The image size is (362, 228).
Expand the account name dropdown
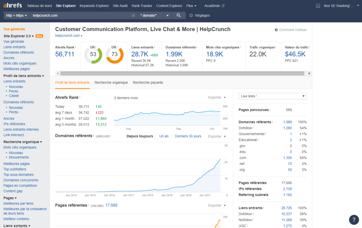[341, 6]
